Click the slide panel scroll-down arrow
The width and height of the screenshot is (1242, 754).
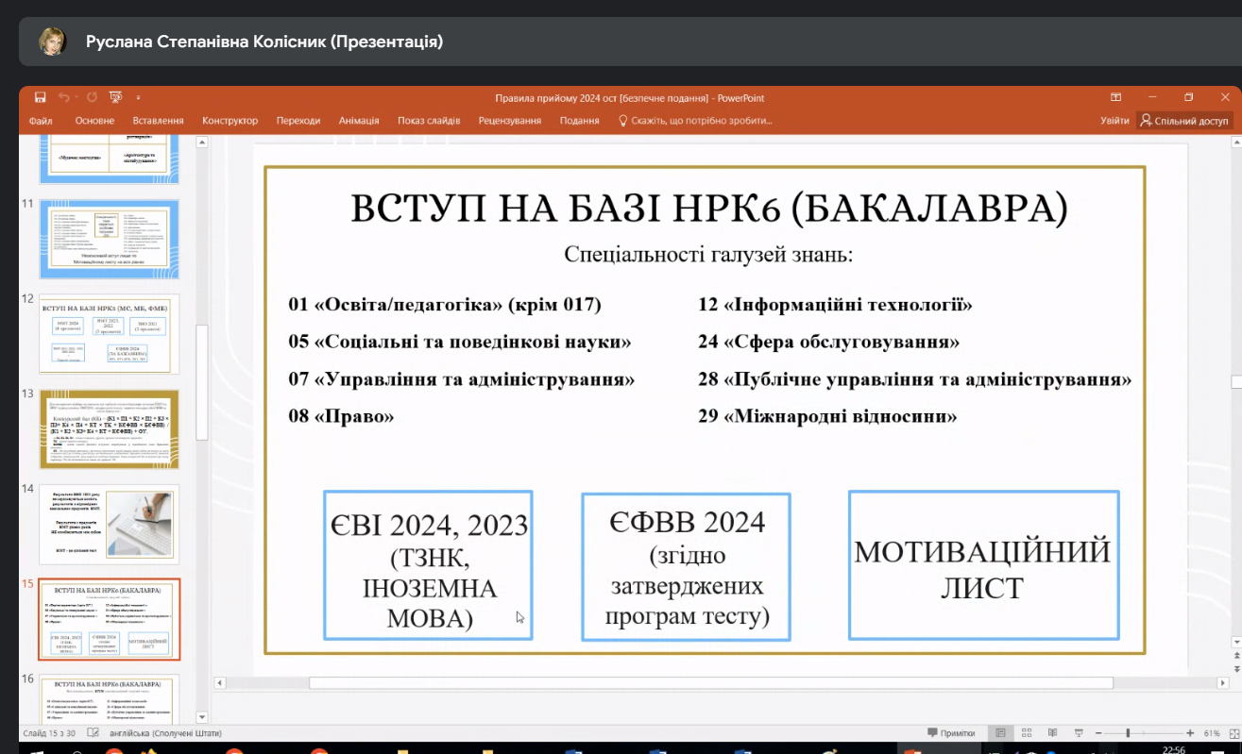(x=201, y=717)
